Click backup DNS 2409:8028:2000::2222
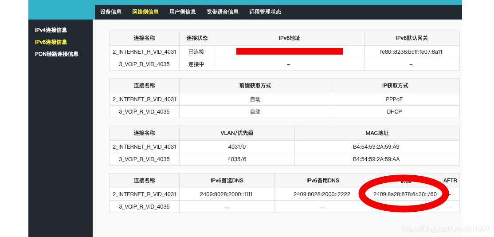 (x=322, y=194)
